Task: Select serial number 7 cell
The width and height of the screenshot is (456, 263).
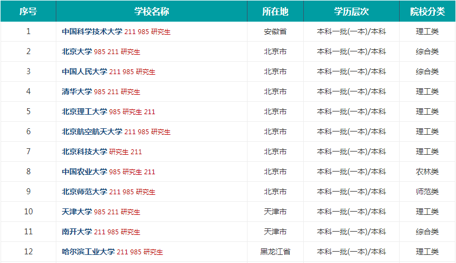Action: 28,152
